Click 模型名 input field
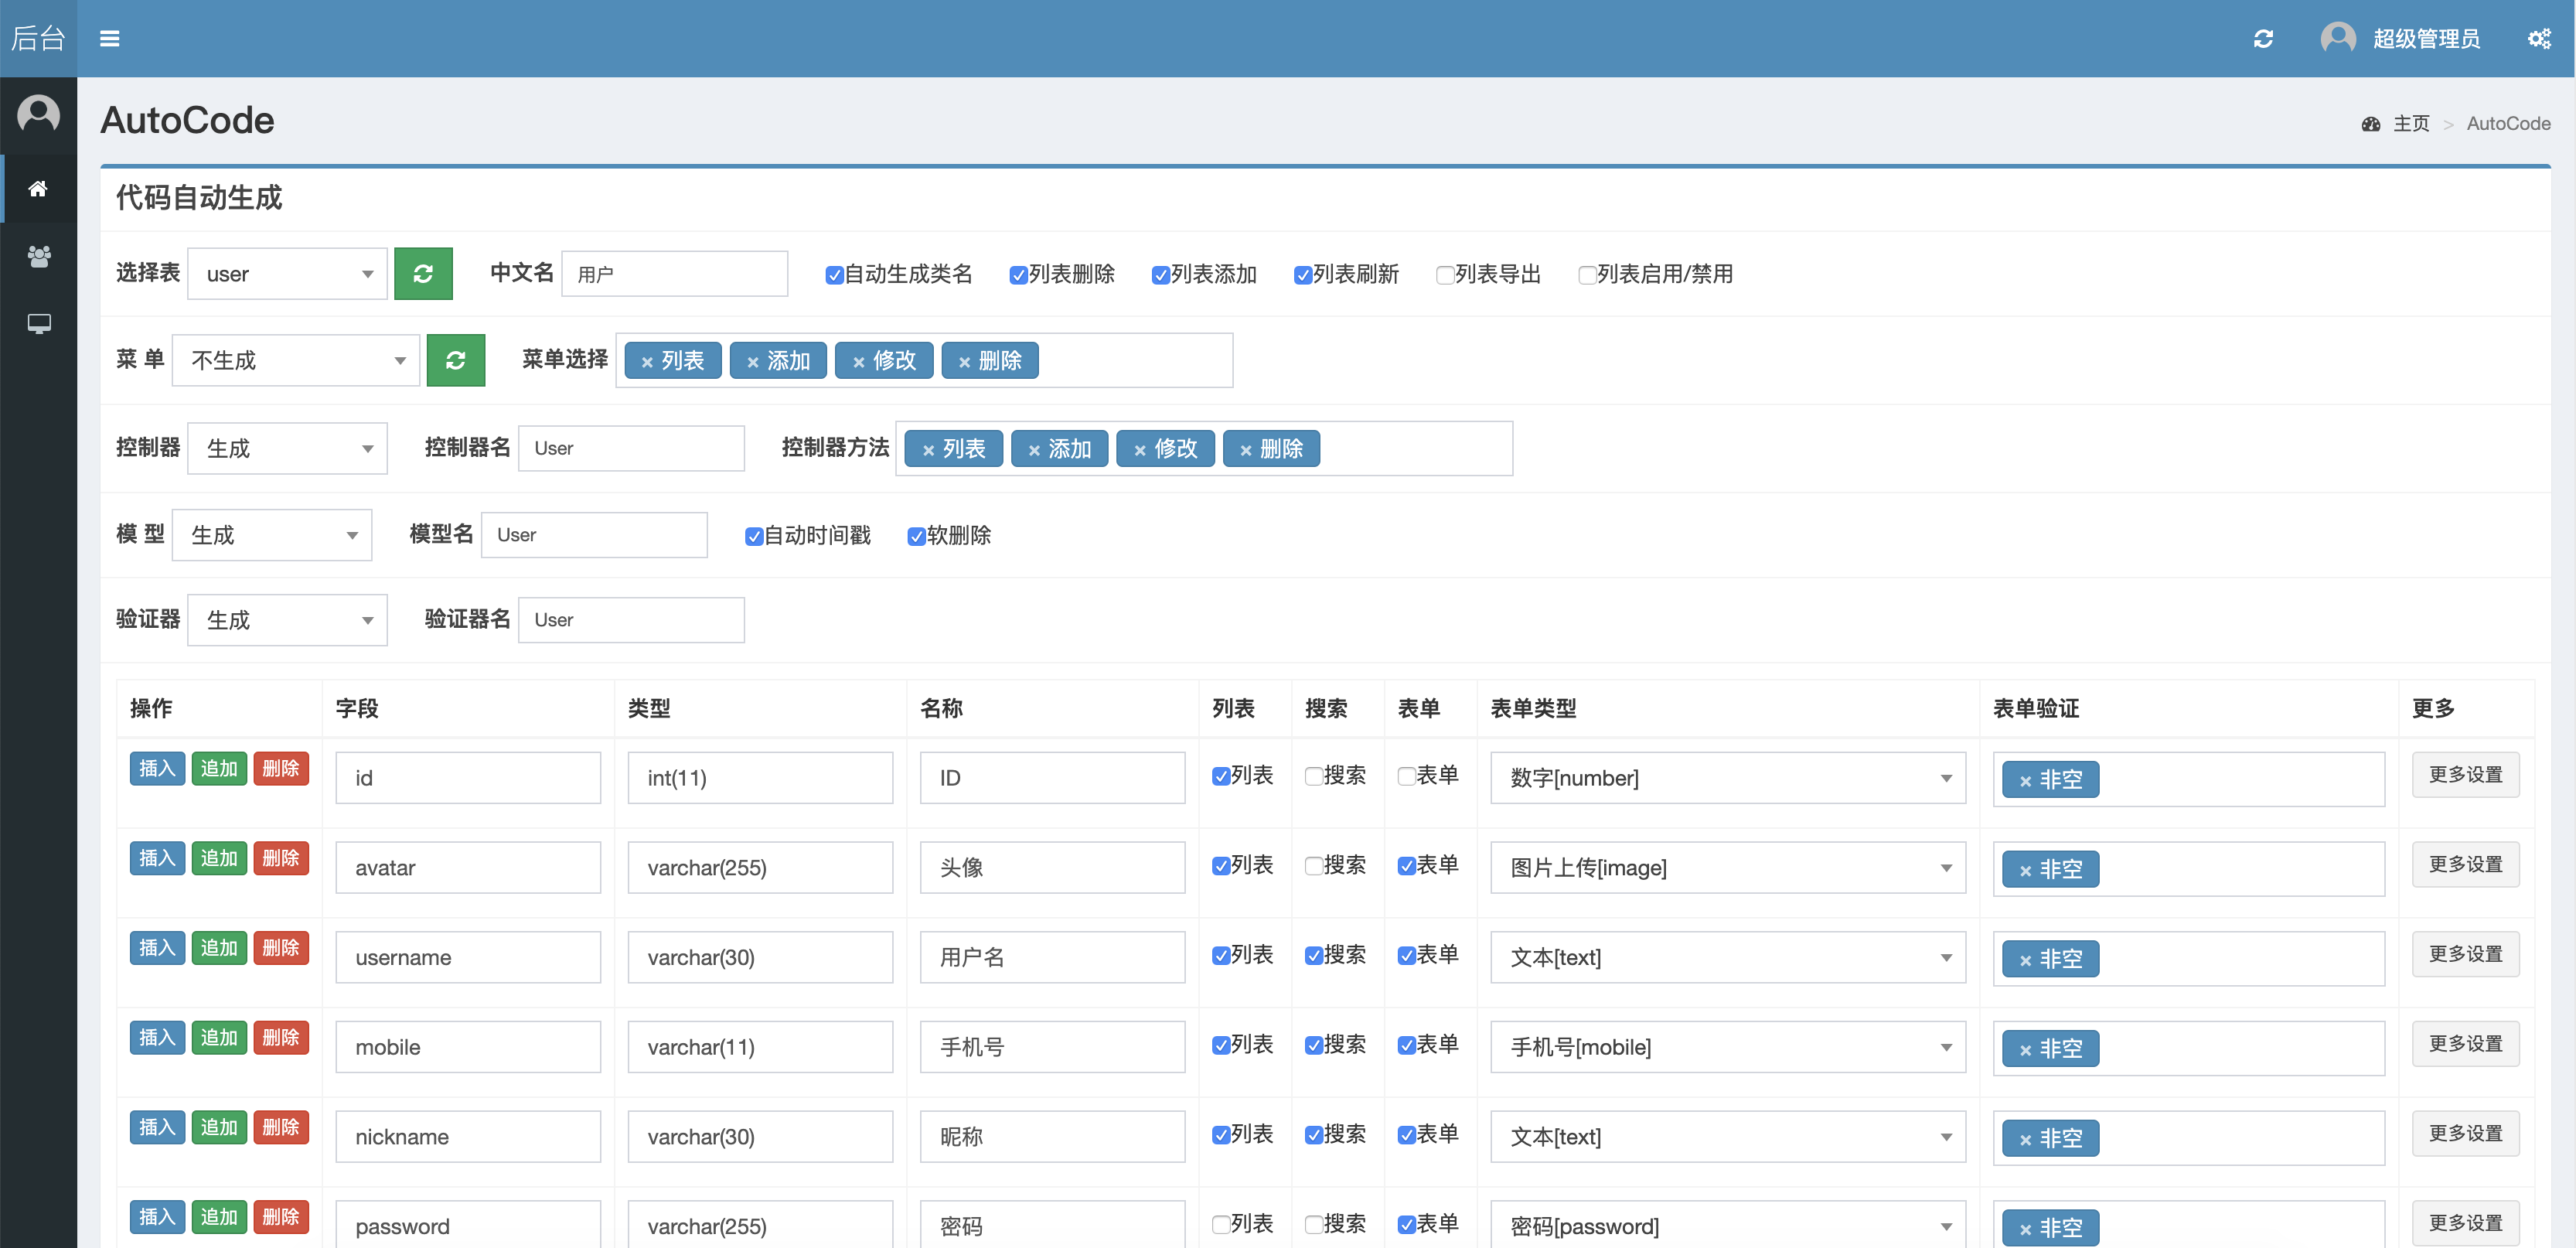2576x1248 pixels. point(594,535)
